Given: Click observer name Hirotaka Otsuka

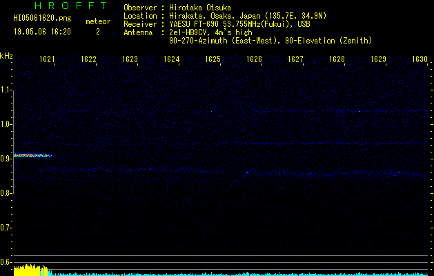Looking at the screenshot, I should pyautogui.click(x=200, y=8).
